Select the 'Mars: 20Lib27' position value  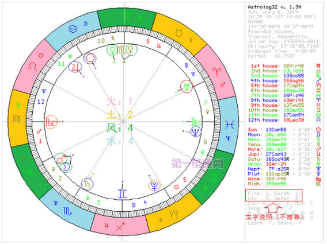(276, 149)
